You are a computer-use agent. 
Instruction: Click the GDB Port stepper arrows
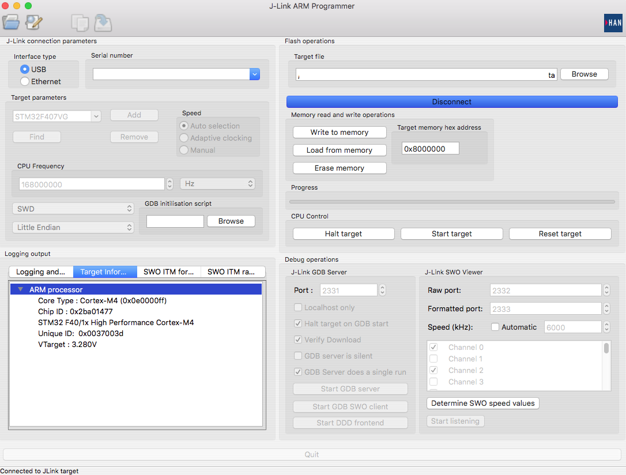[x=383, y=290]
